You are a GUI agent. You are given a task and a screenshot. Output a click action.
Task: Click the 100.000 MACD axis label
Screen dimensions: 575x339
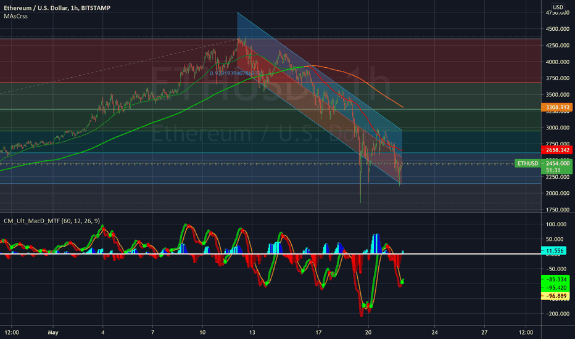pos(556,224)
